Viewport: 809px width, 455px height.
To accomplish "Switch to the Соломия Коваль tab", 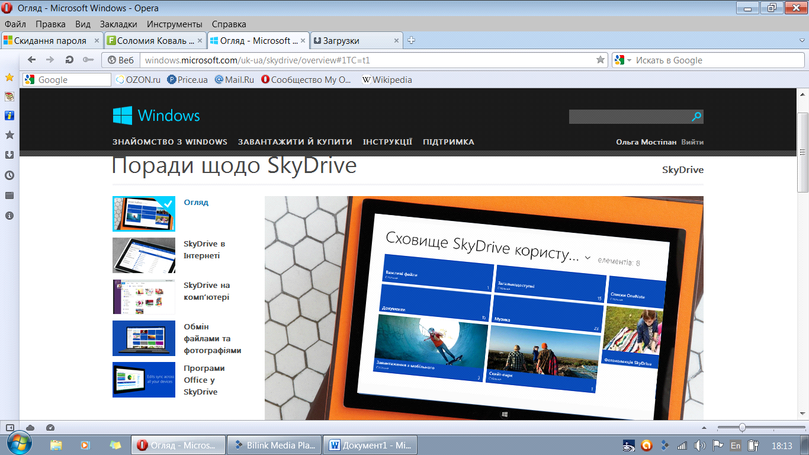I will tap(156, 41).
